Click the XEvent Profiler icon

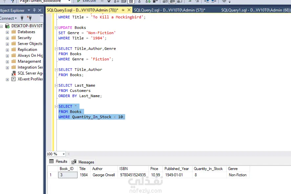click(x=13, y=79)
